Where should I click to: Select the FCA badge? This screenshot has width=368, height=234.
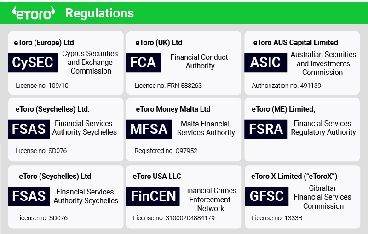[x=144, y=63]
